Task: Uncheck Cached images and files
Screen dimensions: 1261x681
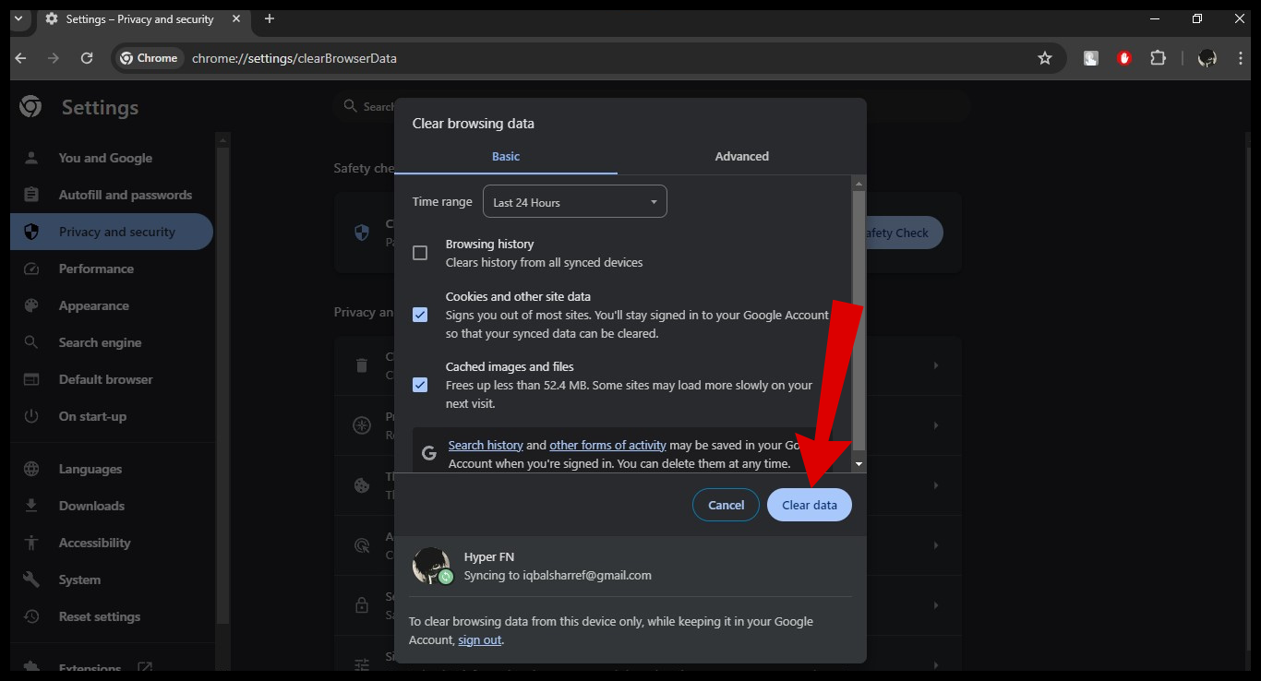Action: pyautogui.click(x=420, y=385)
